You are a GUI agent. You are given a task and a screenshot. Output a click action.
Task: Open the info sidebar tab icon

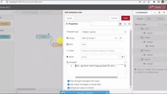point(155,13)
